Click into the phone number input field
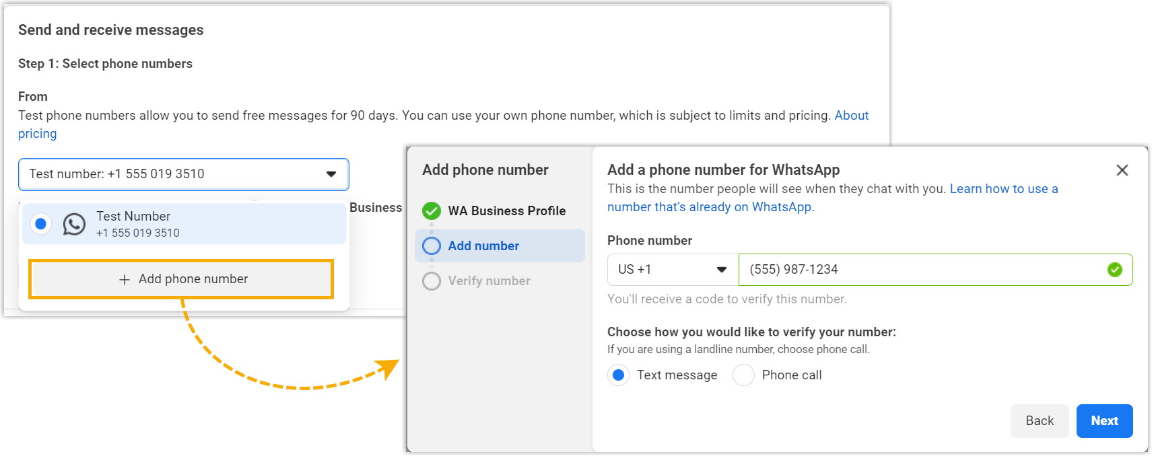This screenshot has height=456, width=1152. [x=922, y=270]
